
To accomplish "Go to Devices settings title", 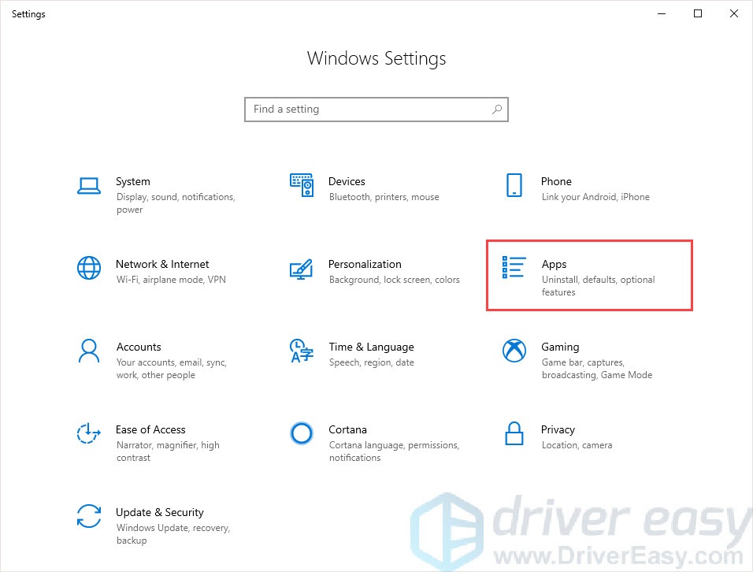I will [347, 181].
